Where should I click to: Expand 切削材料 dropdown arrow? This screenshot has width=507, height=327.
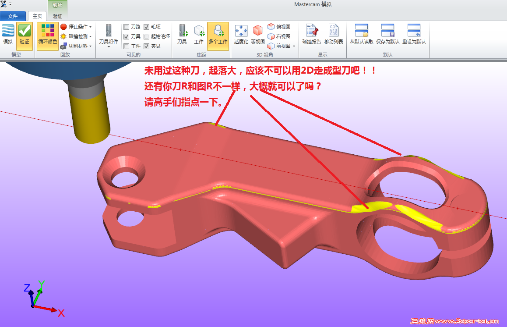(x=91, y=46)
